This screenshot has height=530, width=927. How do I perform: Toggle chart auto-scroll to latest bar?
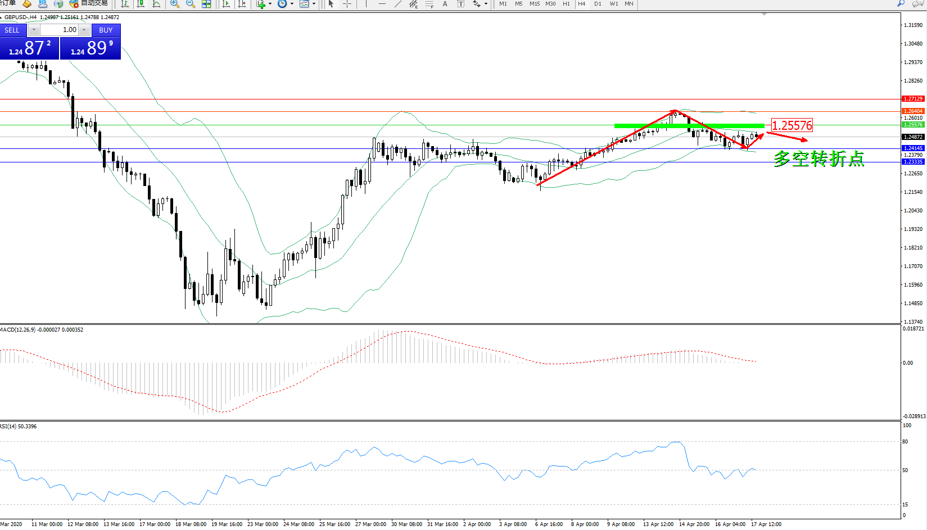226,4
